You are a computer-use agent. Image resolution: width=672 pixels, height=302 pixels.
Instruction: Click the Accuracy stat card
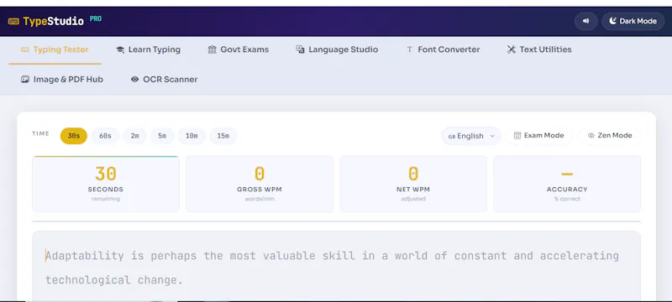click(567, 184)
